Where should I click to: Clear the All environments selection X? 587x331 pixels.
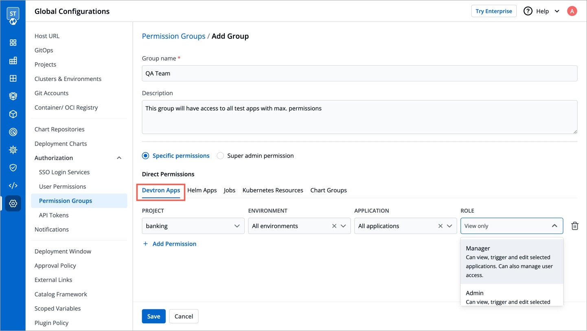click(x=334, y=226)
